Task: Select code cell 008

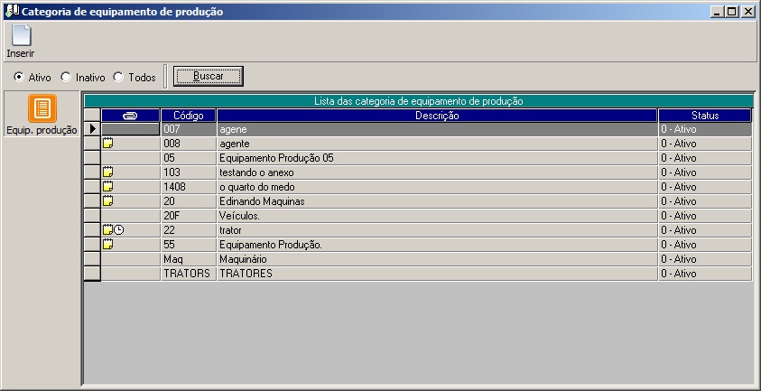Action: coord(189,144)
